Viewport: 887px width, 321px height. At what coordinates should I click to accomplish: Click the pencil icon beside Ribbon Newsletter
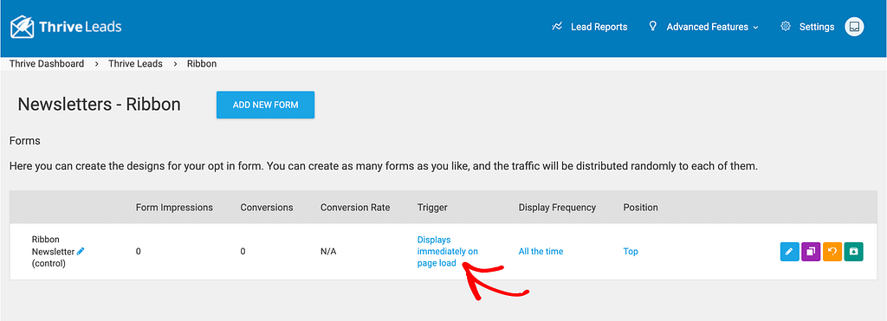(81, 251)
